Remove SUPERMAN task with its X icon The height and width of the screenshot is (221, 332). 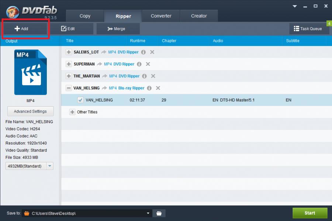point(148,64)
